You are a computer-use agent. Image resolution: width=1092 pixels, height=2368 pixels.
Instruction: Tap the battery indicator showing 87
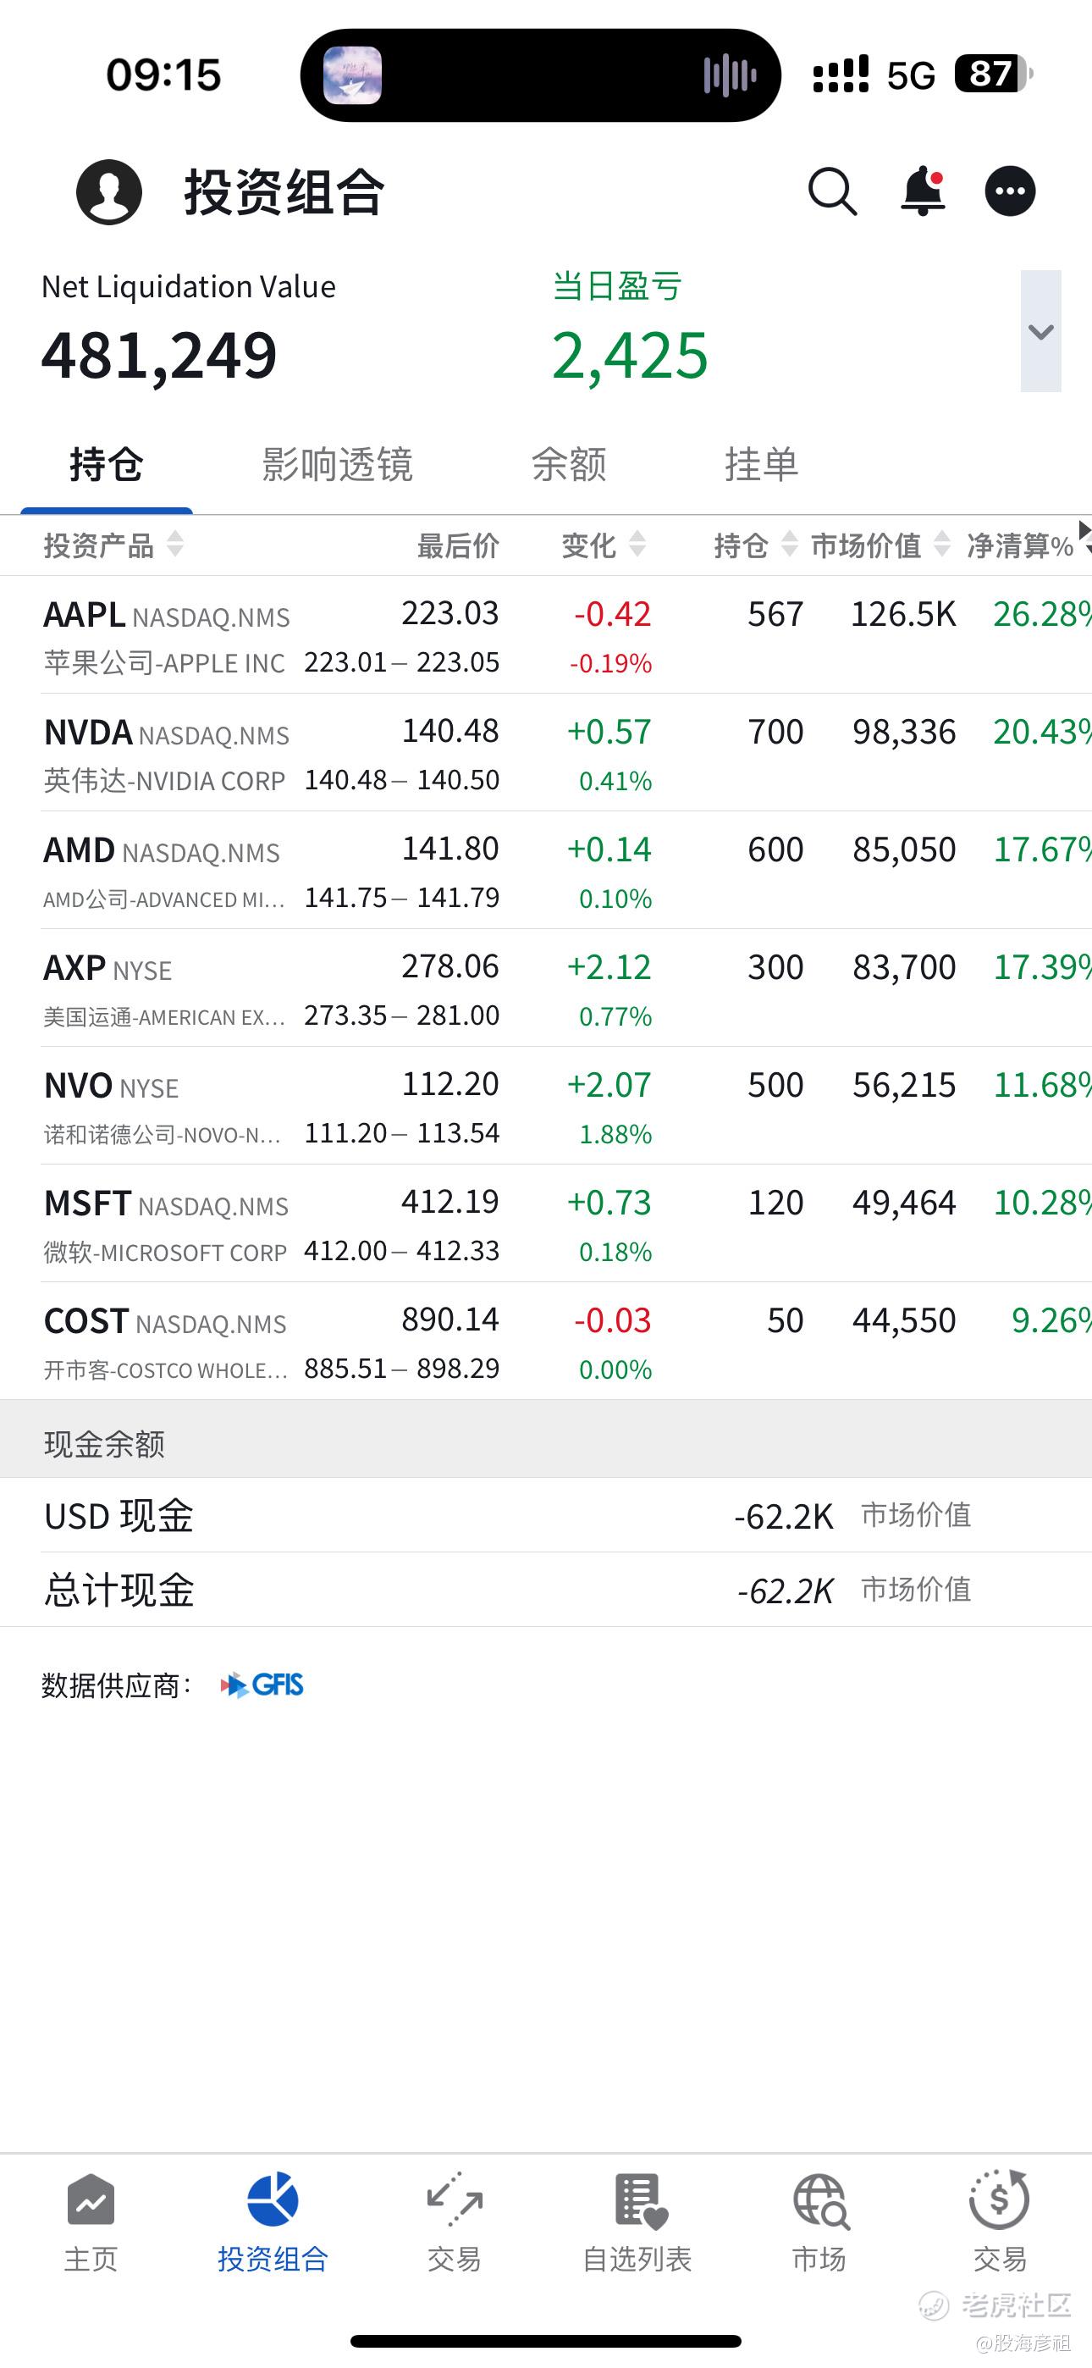click(x=995, y=74)
